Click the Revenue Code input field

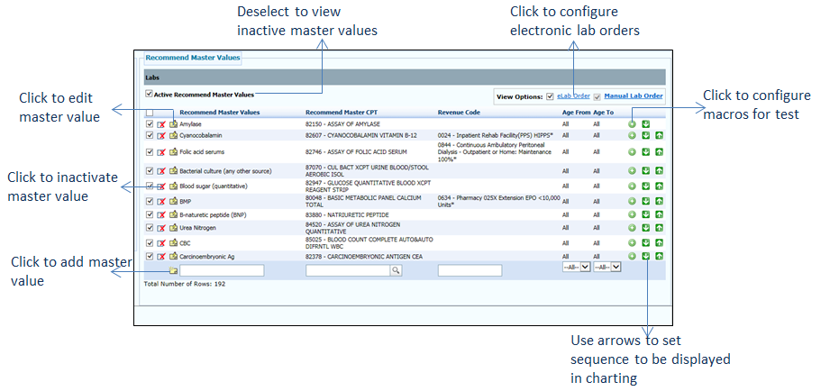click(469, 270)
